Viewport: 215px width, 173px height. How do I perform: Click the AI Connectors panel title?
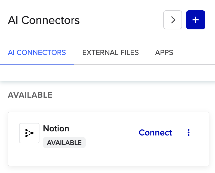[x=44, y=20]
